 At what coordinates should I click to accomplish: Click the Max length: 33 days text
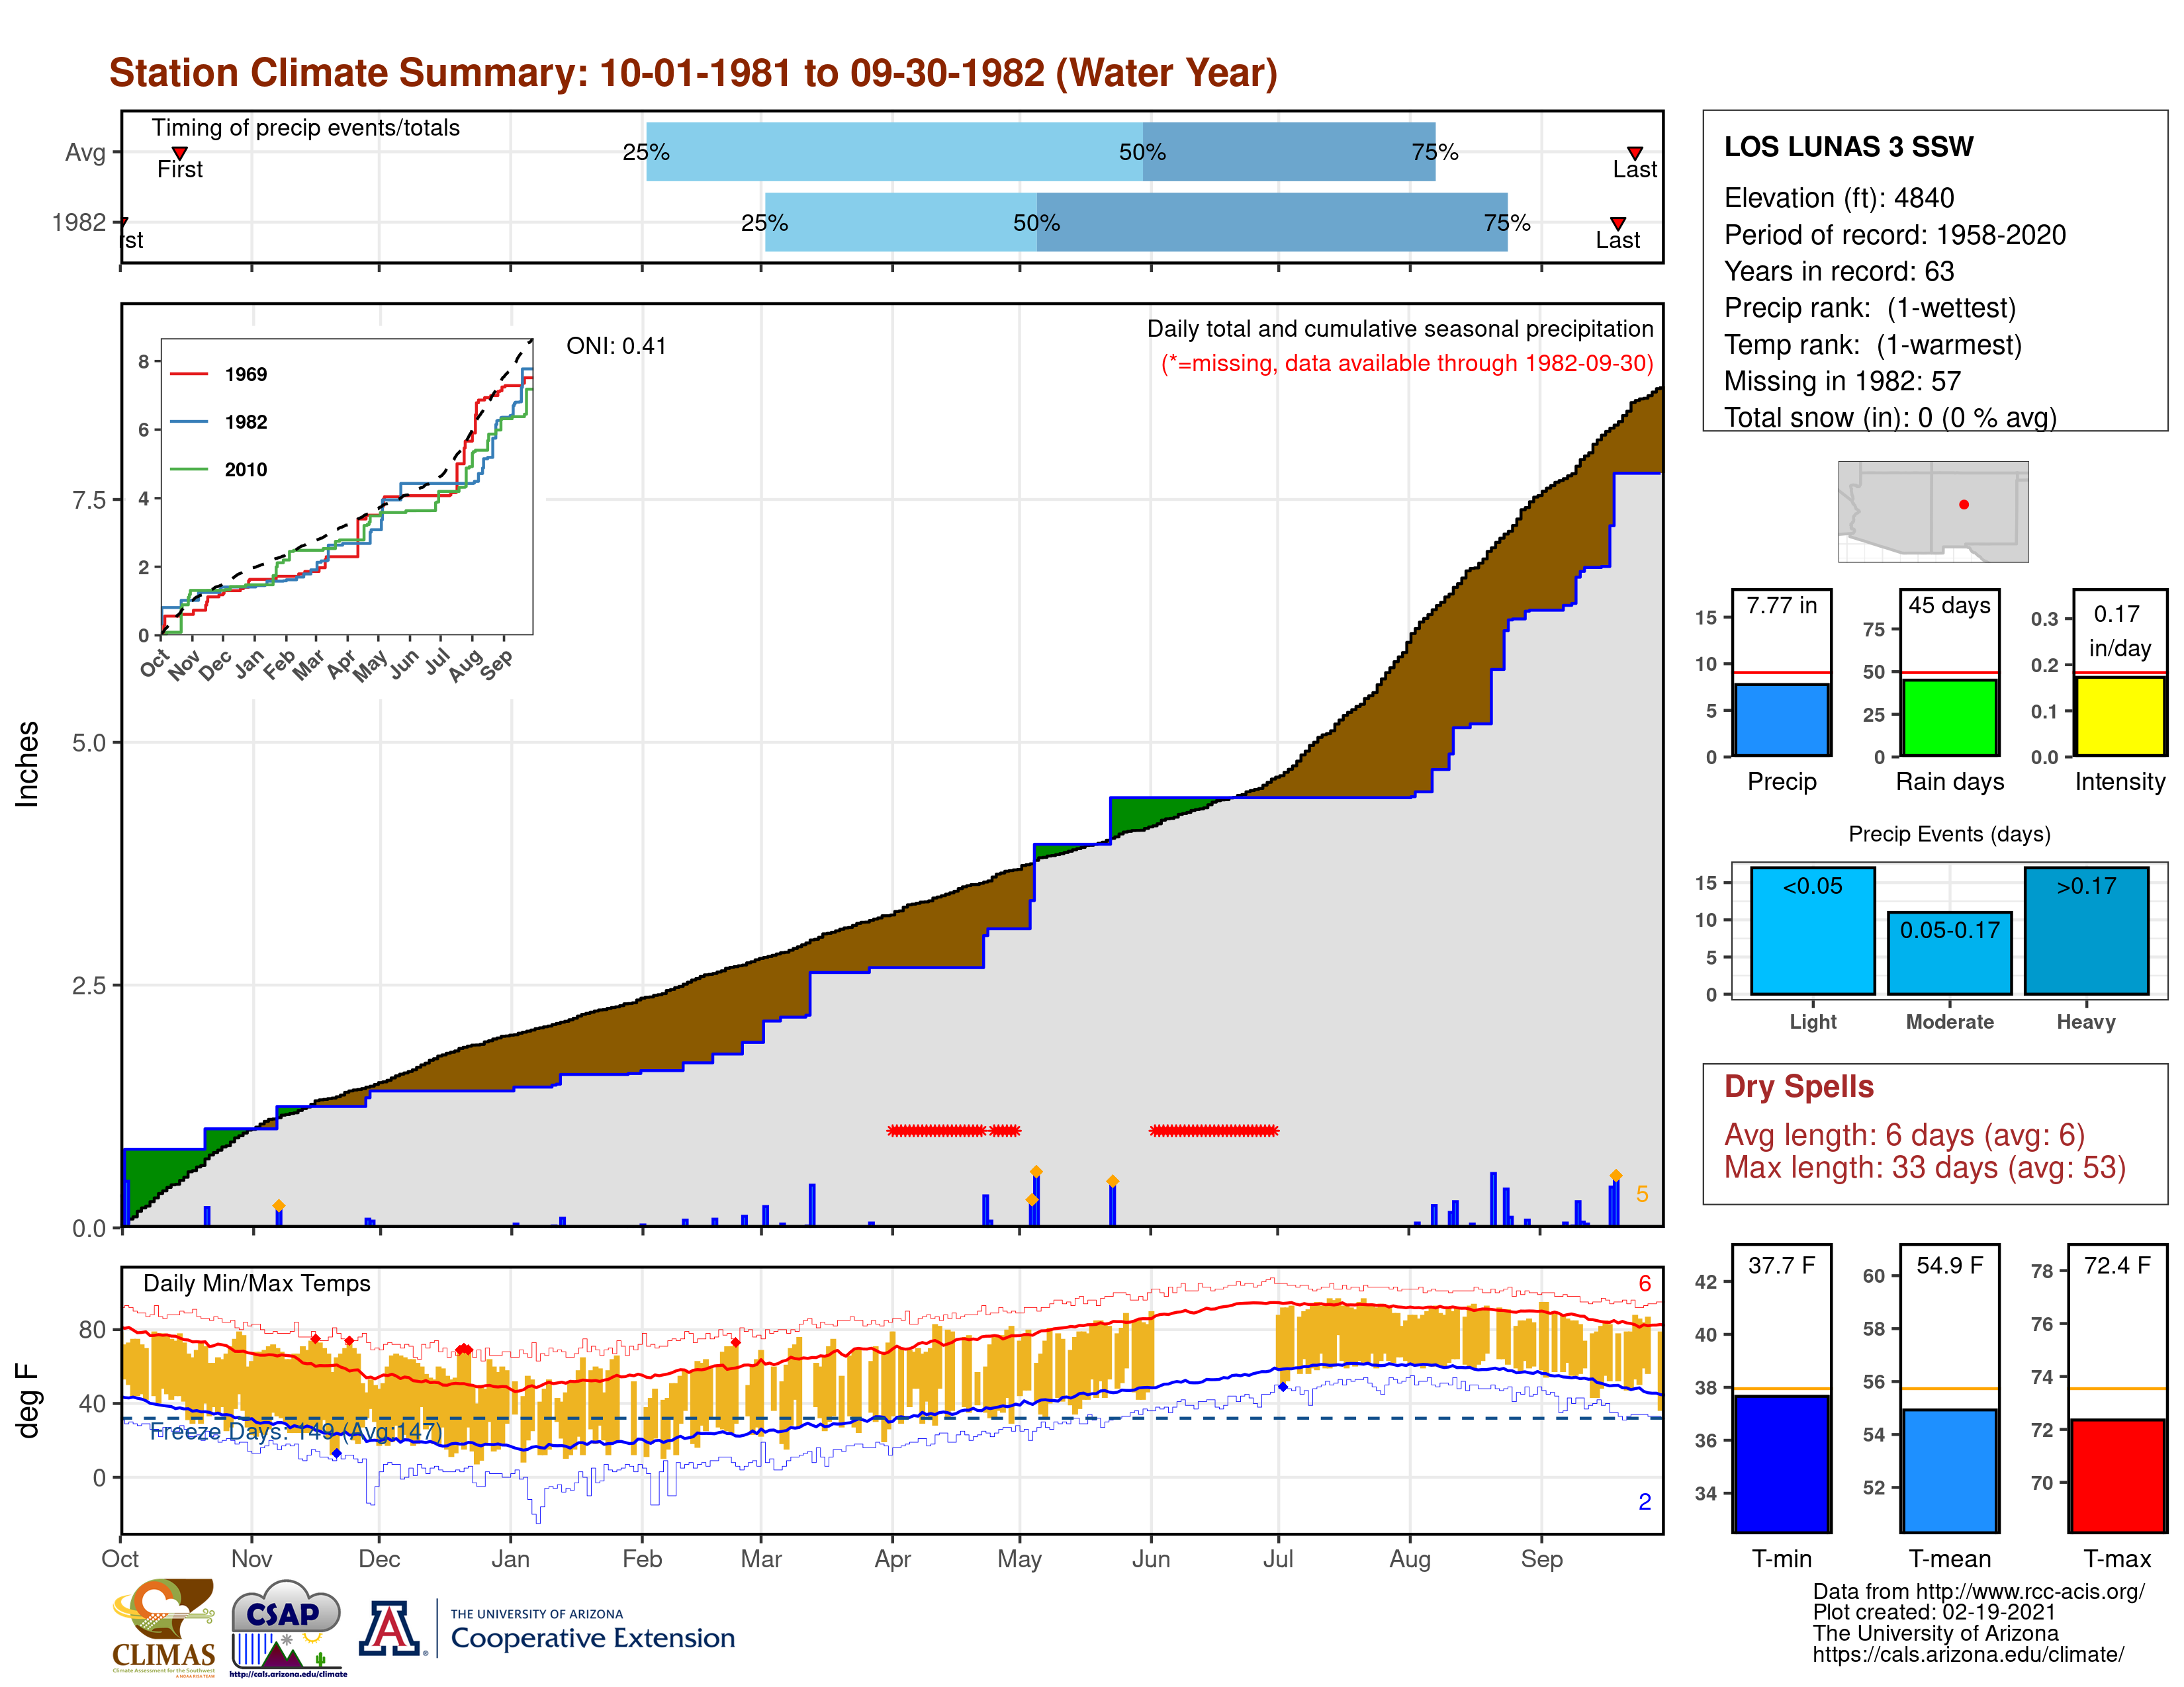point(1924,1167)
